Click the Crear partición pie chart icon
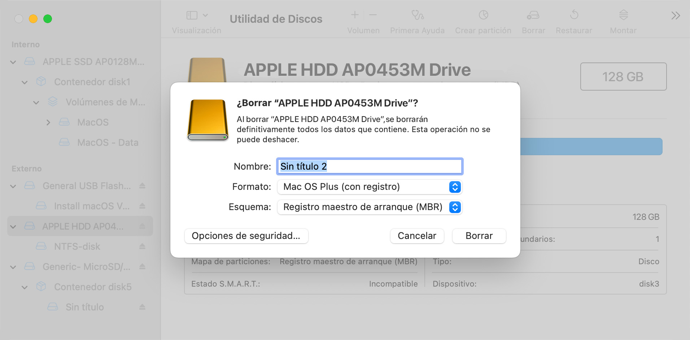The width and height of the screenshot is (690, 340). coord(483,15)
